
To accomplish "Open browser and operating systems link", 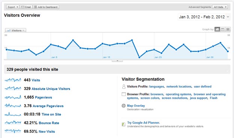I will pyautogui.click(x=210, y=94).
